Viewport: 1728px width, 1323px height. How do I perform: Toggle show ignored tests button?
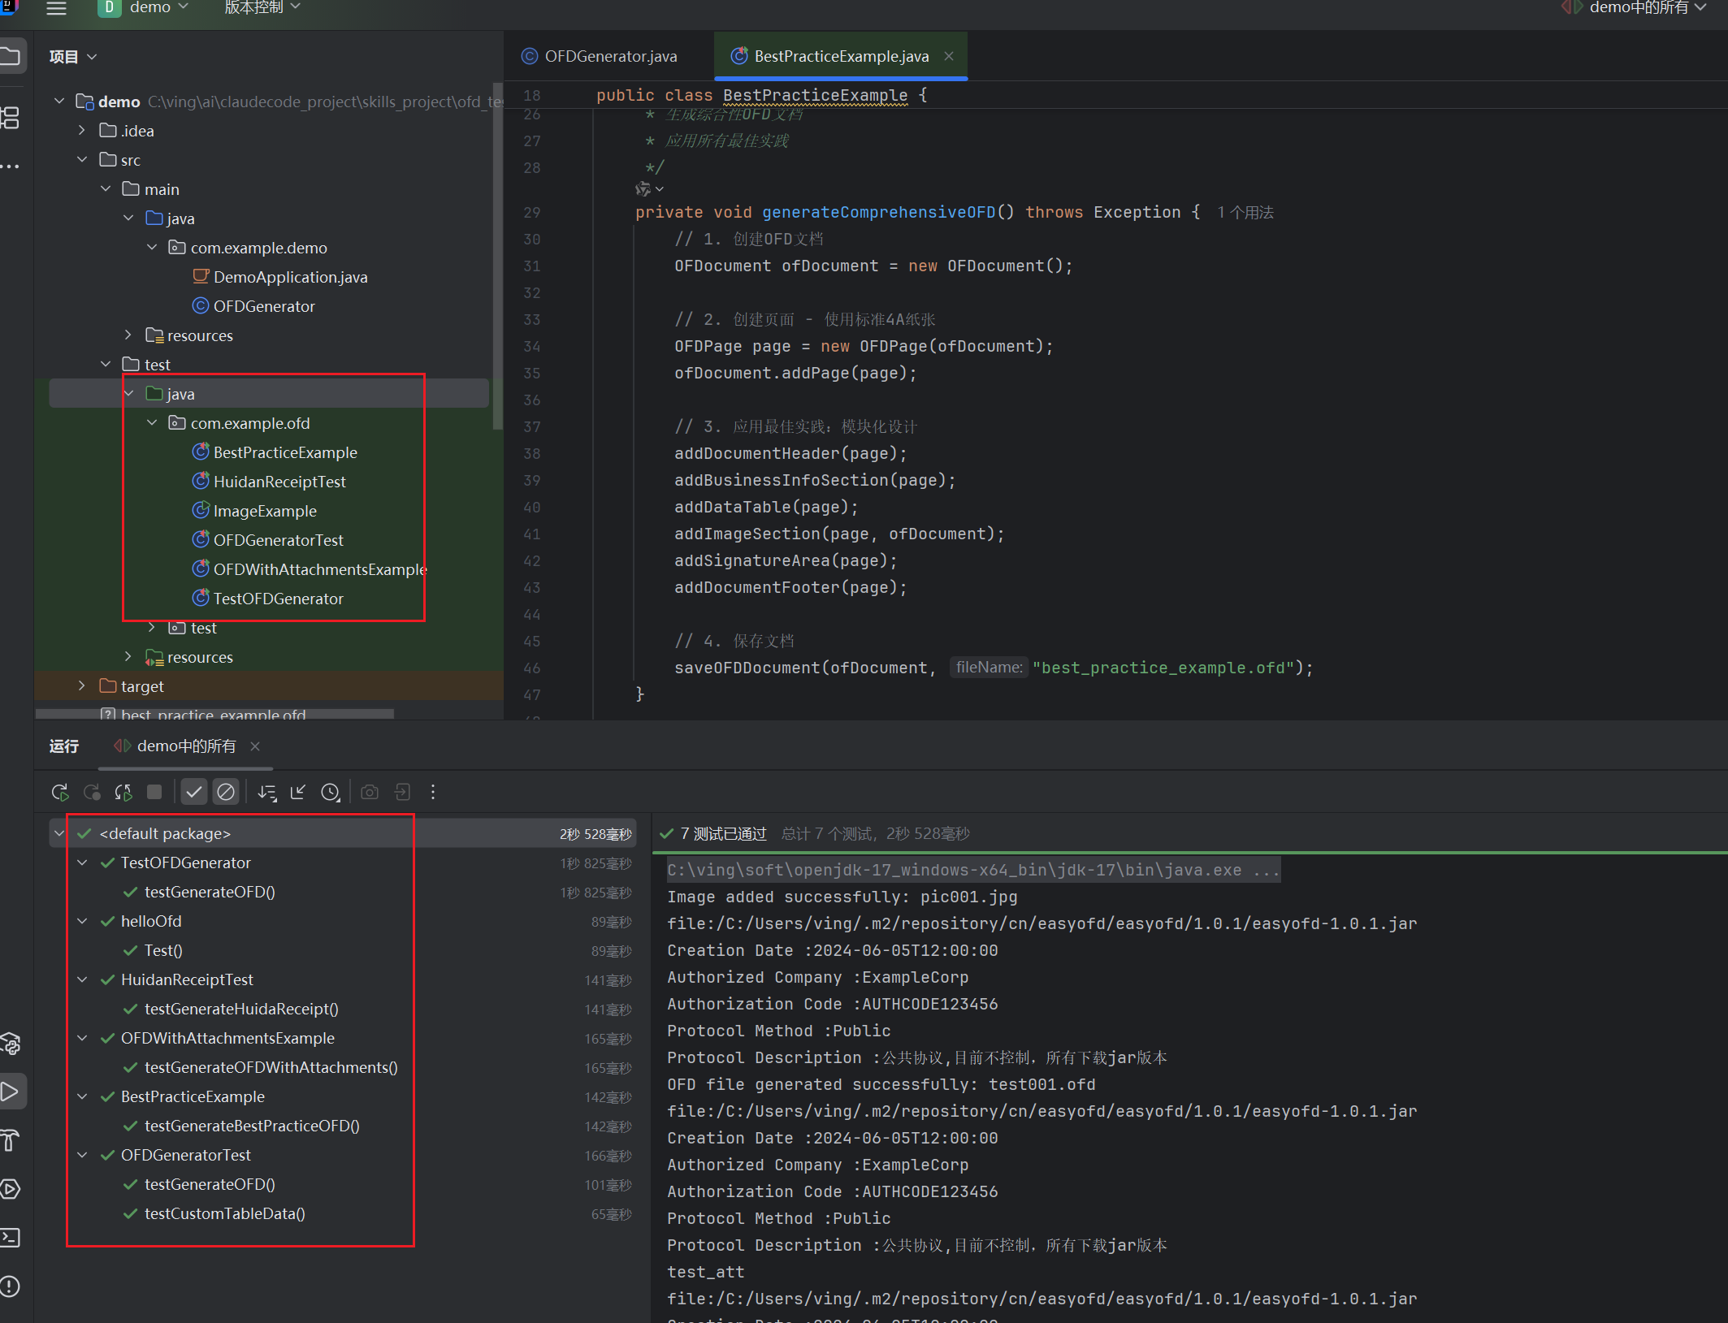tap(226, 792)
